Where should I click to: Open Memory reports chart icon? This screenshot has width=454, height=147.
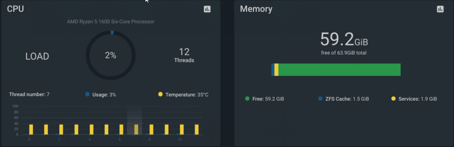[x=440, y=9]
